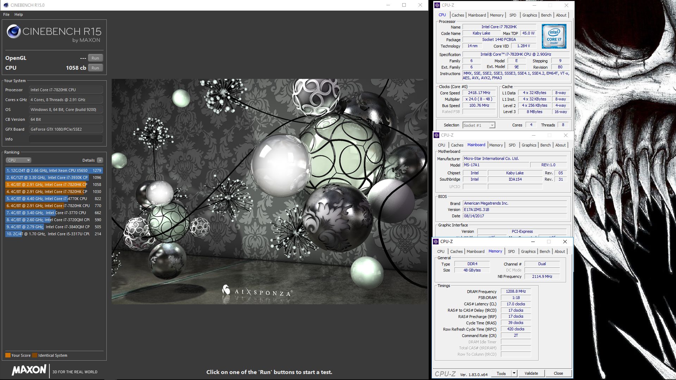676x380 pixels.
Task: Click the brown Identical System legend swatch
Action: point(35,355)
